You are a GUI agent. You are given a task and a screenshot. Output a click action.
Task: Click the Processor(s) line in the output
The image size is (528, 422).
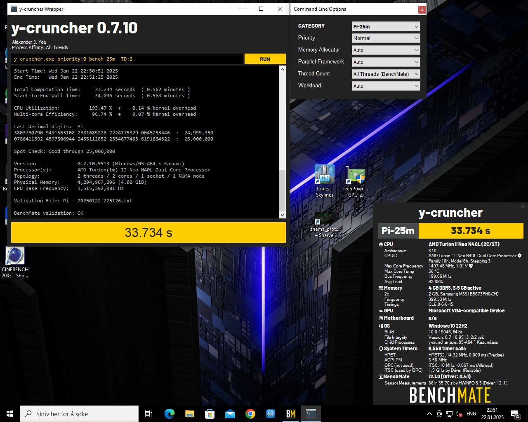(x=112, y=170)
